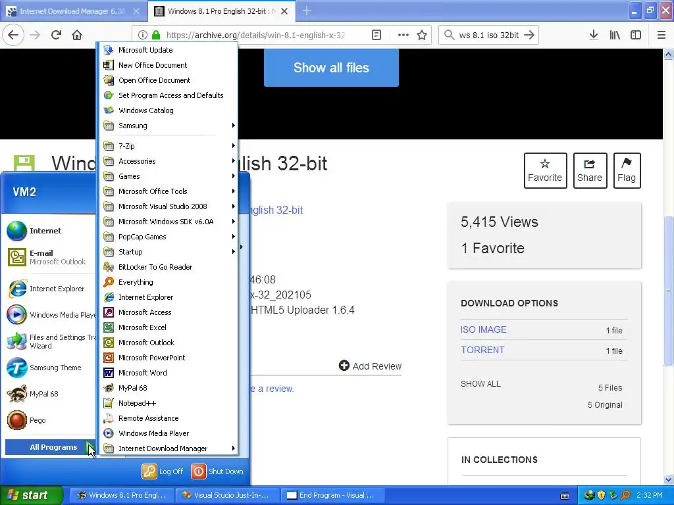Expand Internet Download Manager submenu arrow
This screenshot has height=505, width=674.
point(234,448)
